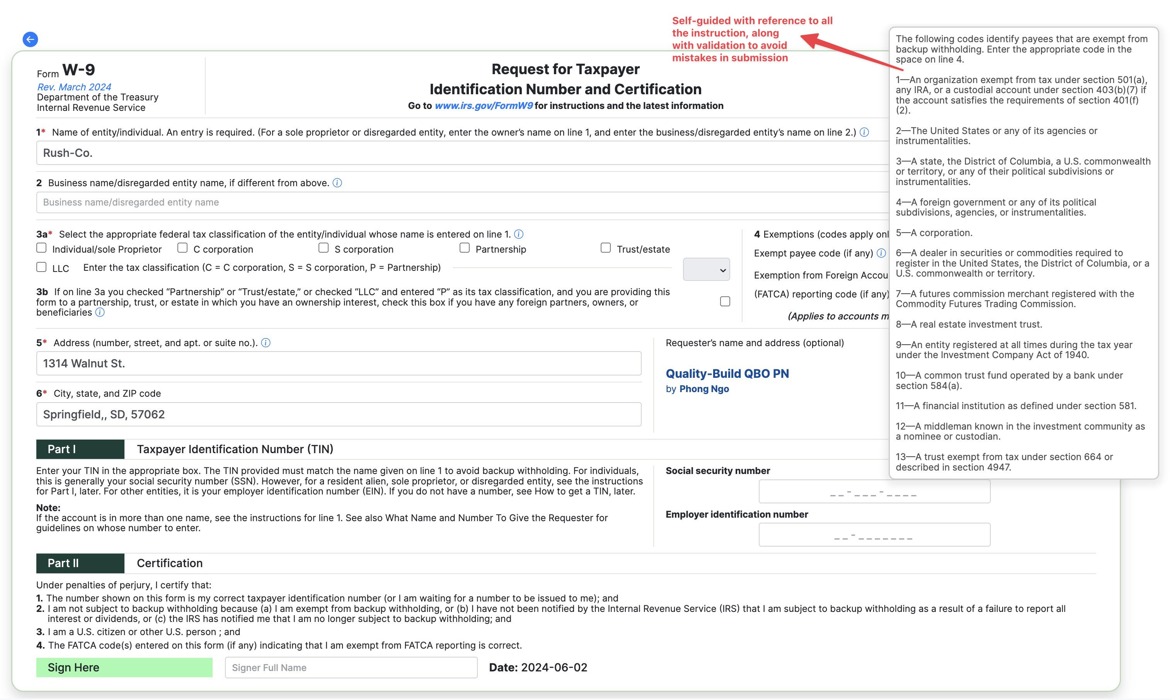Focus the Business name/disregarded entity name field

[x=463, y=202]
